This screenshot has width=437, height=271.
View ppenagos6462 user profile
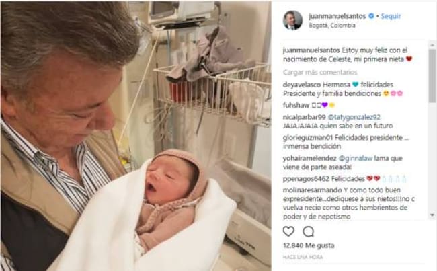pyautogui.click(x=306, y=179)
